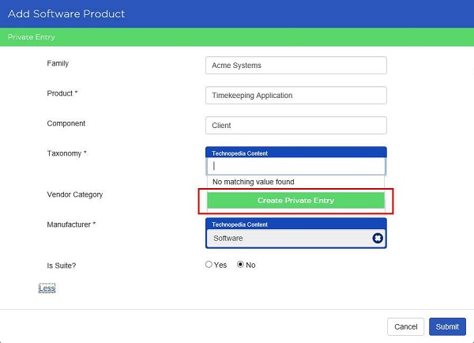The image size is (474, 343).
Task: Click the Add Software Product title bar
Action: [x=237, y=14]
